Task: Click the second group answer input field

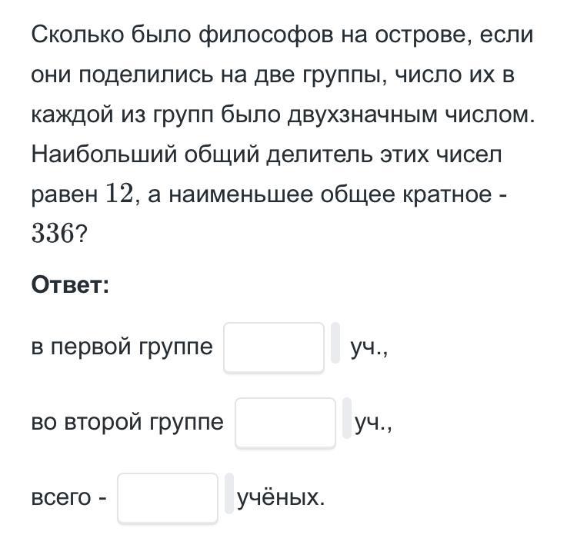Action: pyautogui.click(x=285, y=423)
